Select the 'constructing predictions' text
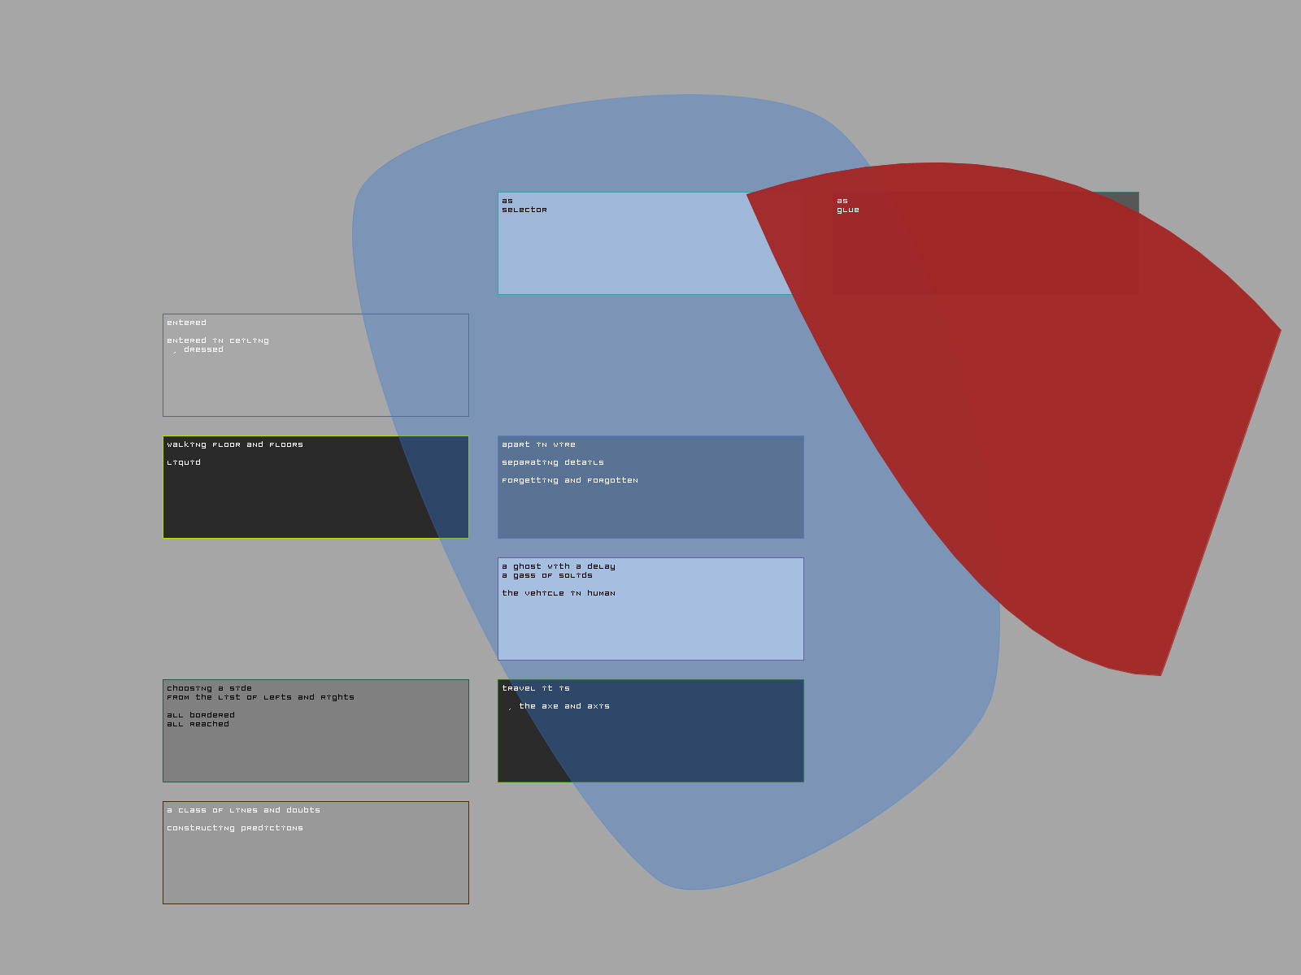The height and width of the screenshot is (975, 1301). 234,828
